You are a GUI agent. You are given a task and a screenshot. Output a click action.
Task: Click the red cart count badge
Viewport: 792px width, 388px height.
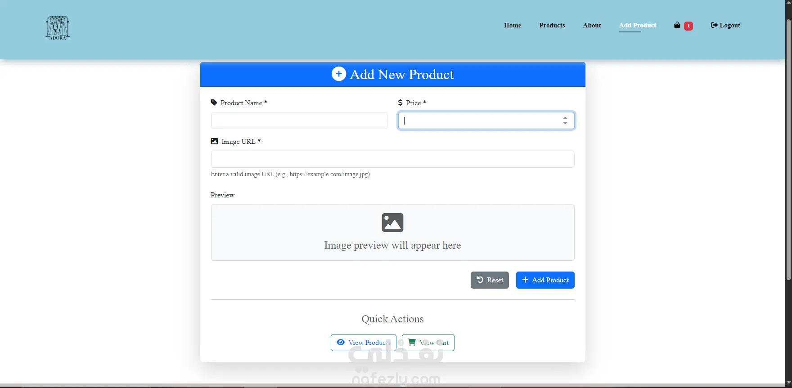pyautogui.click(x=688, y=26)
